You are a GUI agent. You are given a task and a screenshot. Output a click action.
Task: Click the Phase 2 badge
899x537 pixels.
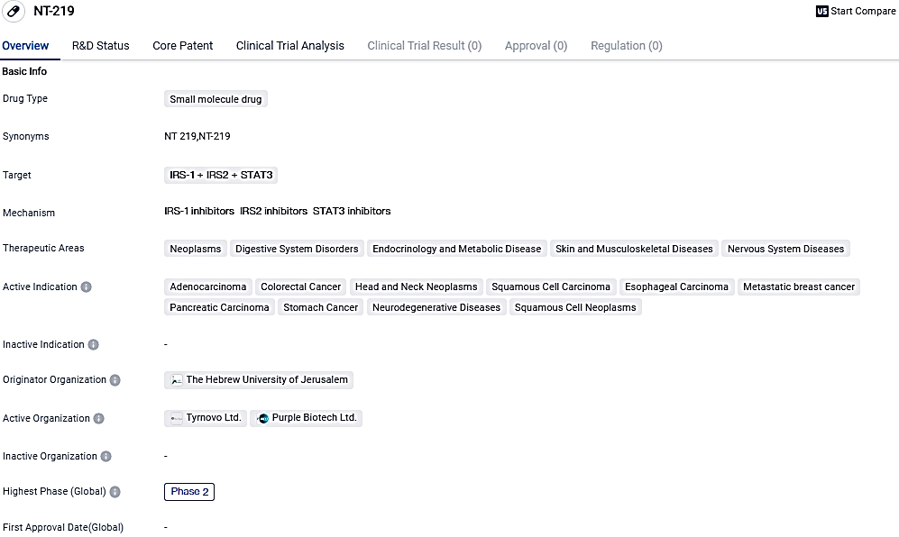click(x=189, y=492)
